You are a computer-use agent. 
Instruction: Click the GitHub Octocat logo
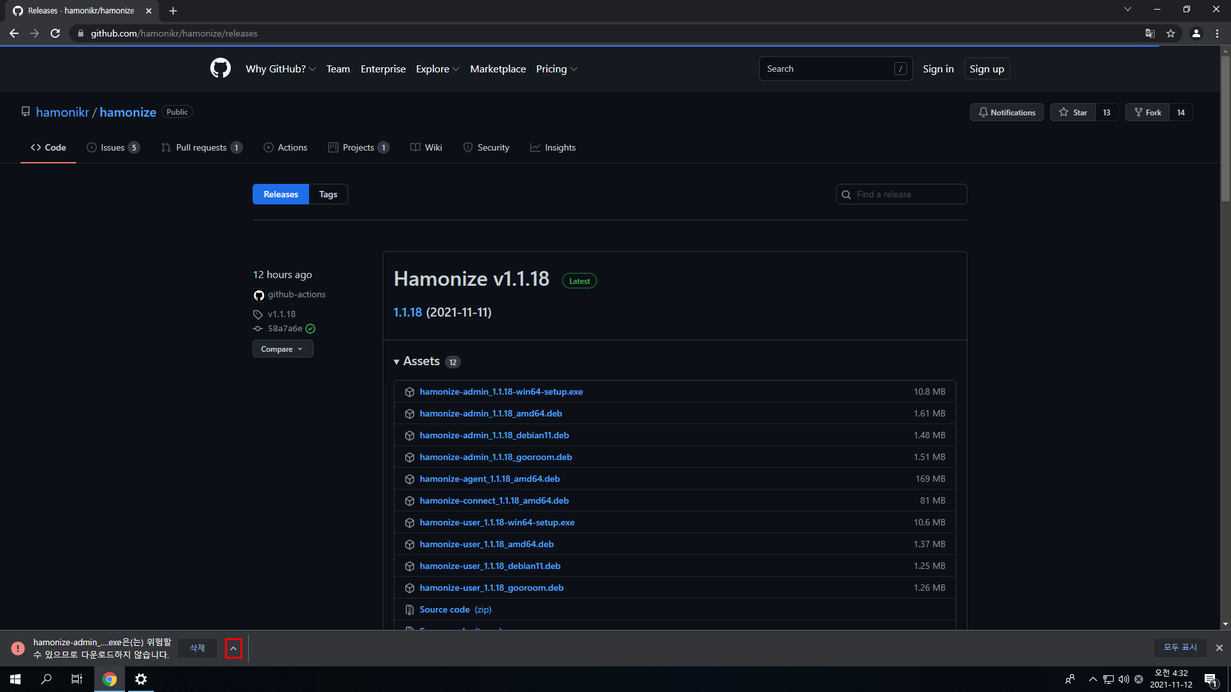(x=220, y=69)
